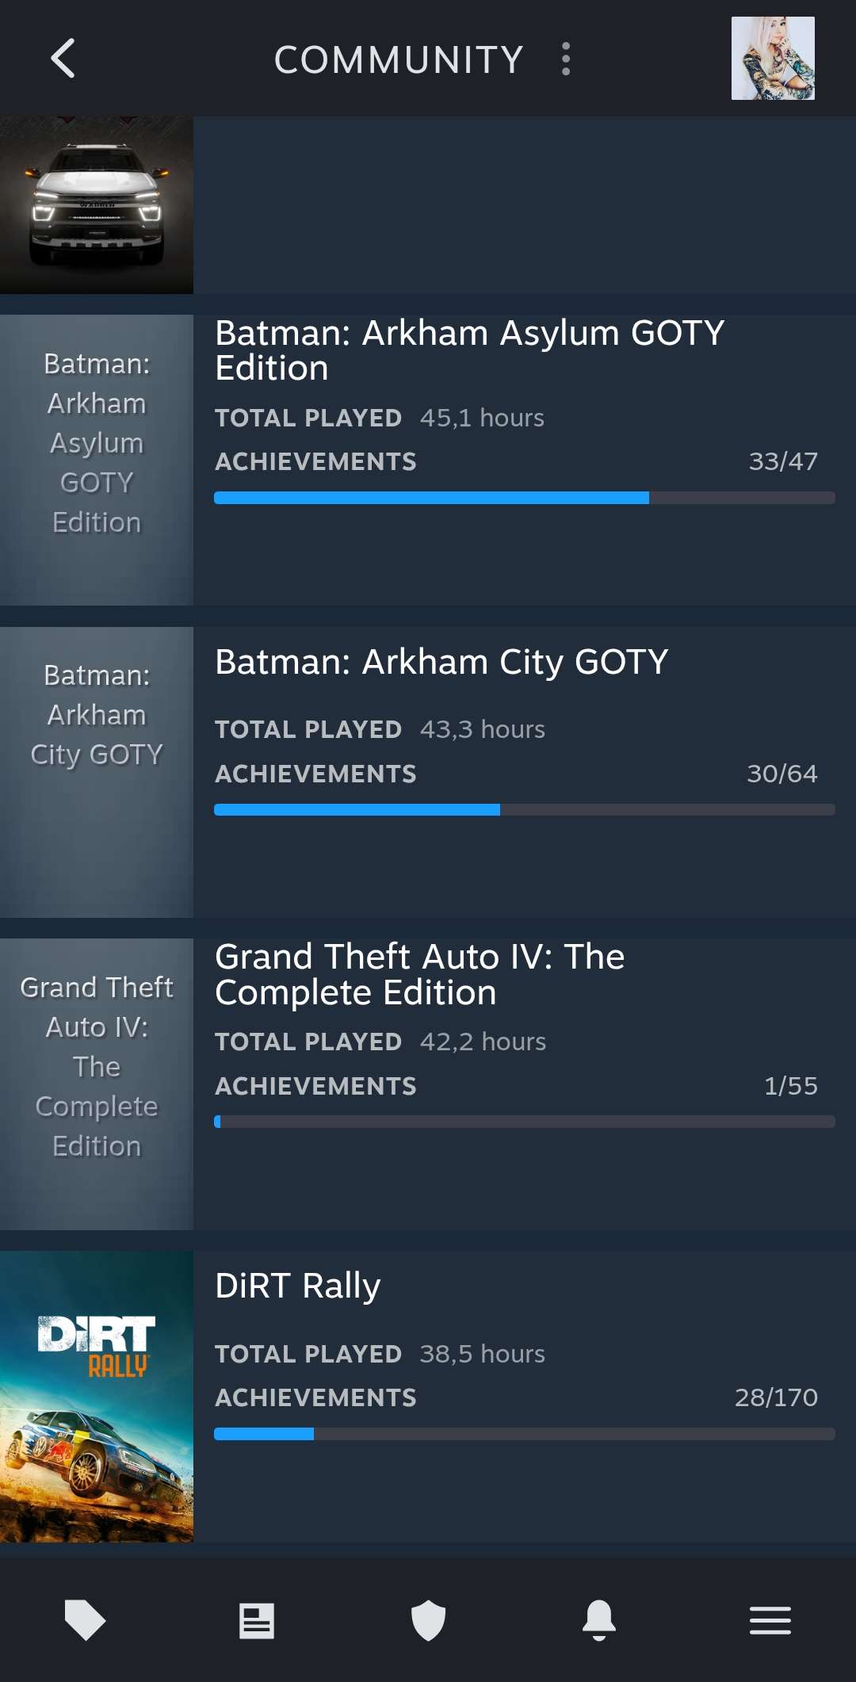Viewport: 856px width, 1682px height.
Task: Open the notifications bell icon
Action: point(599,1620)
